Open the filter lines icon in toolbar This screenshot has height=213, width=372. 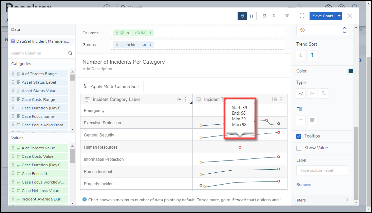click(x=287, y=16)
